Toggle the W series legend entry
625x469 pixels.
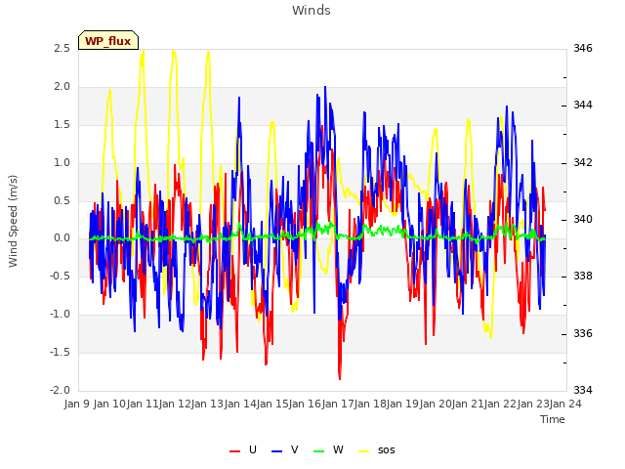point(328,449)
